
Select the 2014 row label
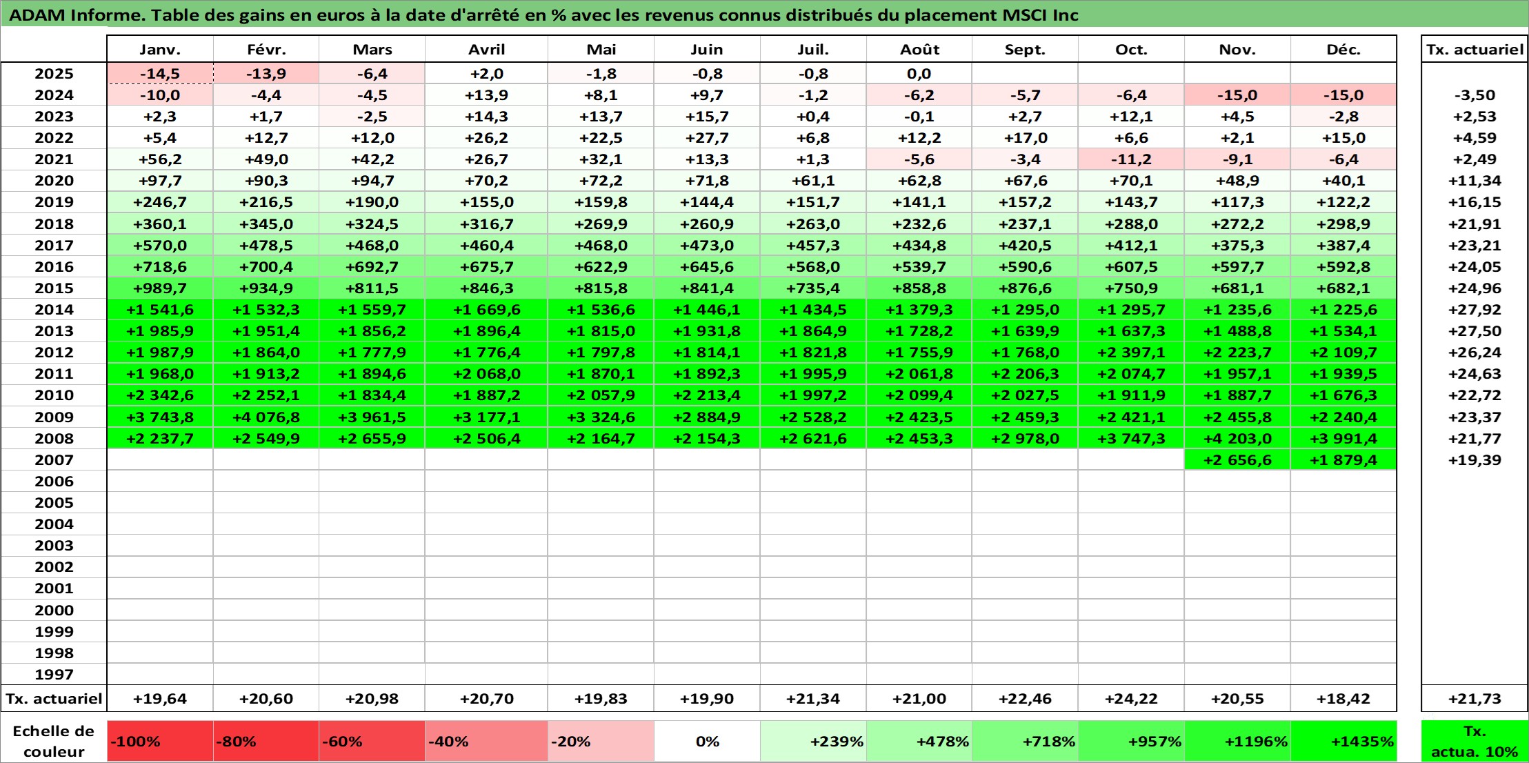click(x=54, y=310)
